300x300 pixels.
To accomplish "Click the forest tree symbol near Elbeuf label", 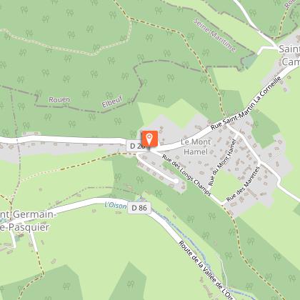I will 109,96.
